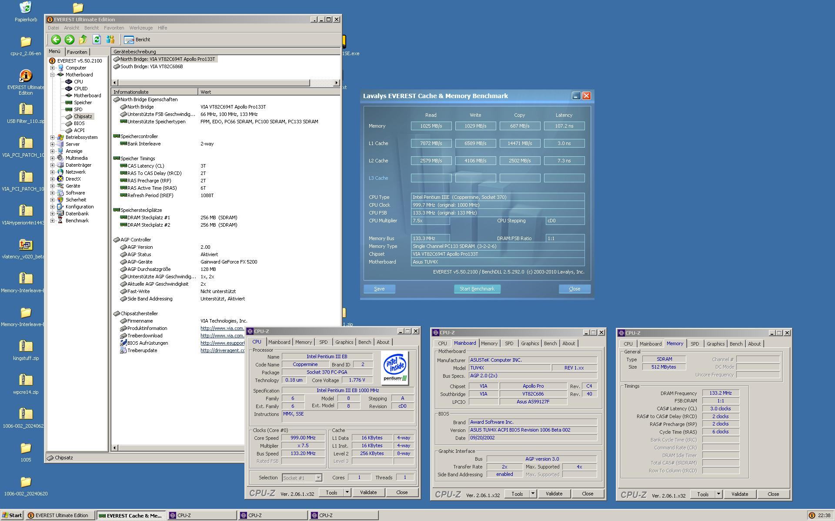
Task: Open the Tools dropdown arrow in CPU-Z
Action: pyautogui.click(x=347, y=492)
